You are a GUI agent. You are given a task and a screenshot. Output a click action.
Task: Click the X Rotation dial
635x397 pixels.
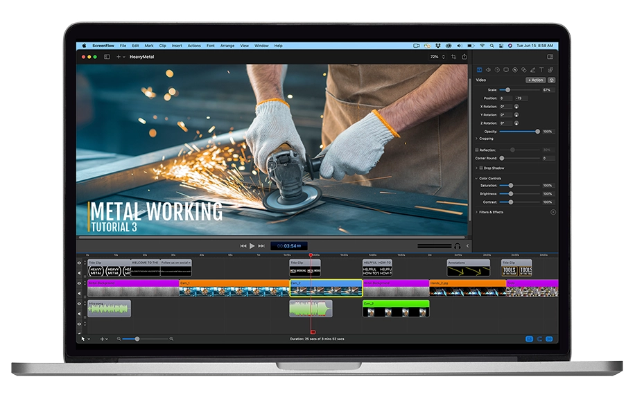tap(516, 107)
